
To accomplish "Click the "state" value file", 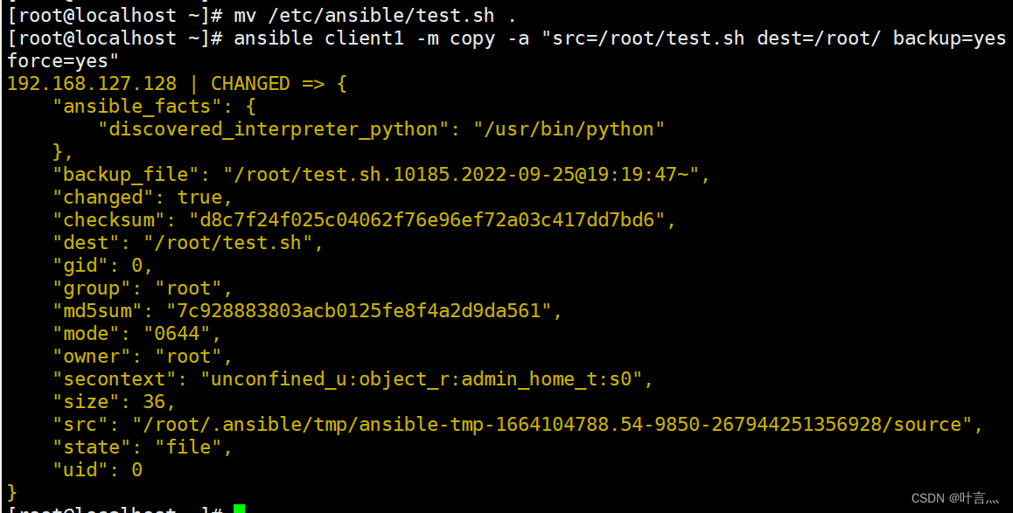I will [188, 447].
